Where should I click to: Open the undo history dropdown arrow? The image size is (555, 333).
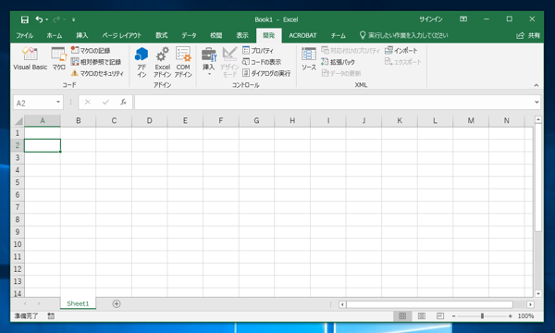point(47,19)
